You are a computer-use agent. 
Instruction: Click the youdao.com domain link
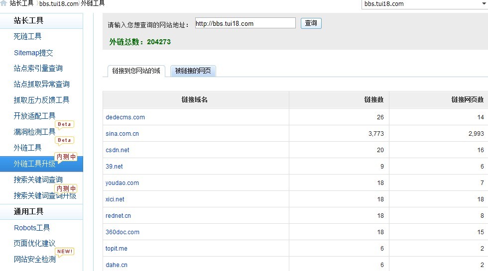(122, 183)
